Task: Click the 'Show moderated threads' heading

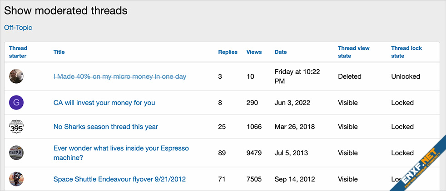Action: click(x=66, y=10)
